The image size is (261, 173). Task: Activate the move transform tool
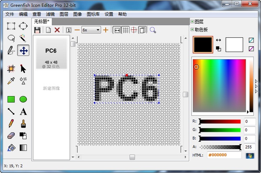pos(23,50)
